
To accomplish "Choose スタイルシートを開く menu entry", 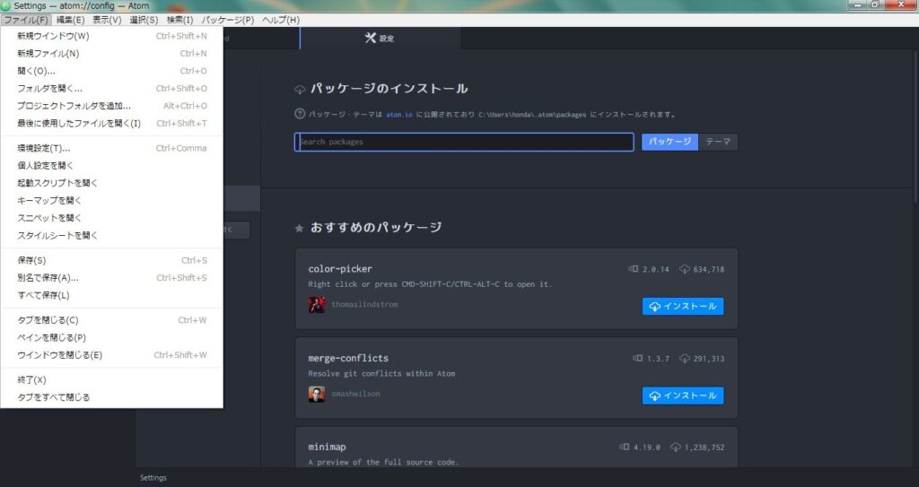I will coord(112,236).
